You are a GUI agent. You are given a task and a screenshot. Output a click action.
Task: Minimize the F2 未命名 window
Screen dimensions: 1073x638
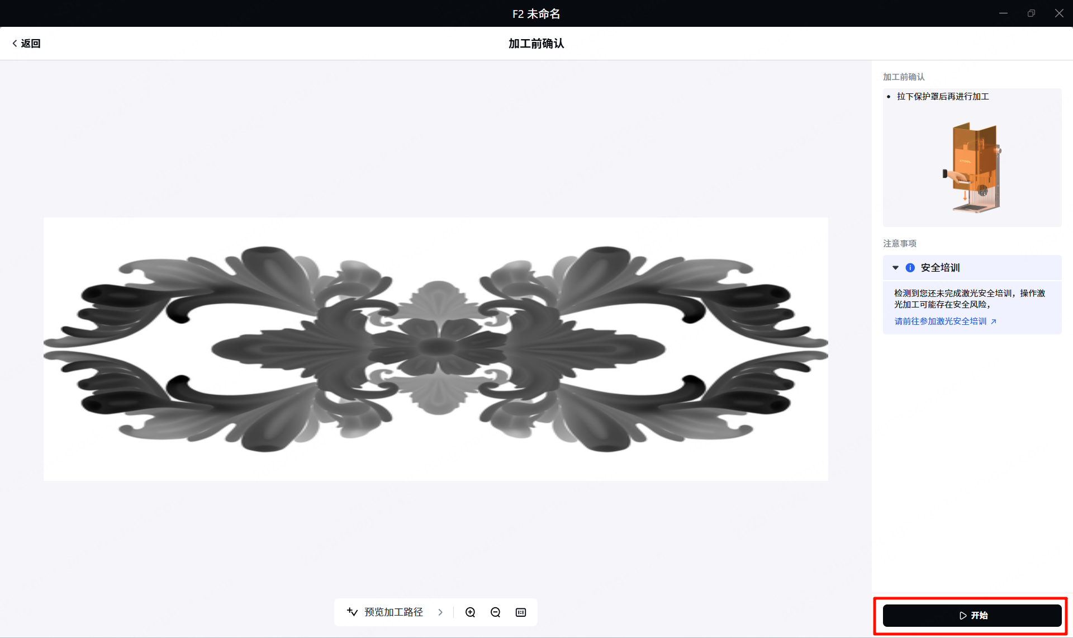coord(1003,13)
